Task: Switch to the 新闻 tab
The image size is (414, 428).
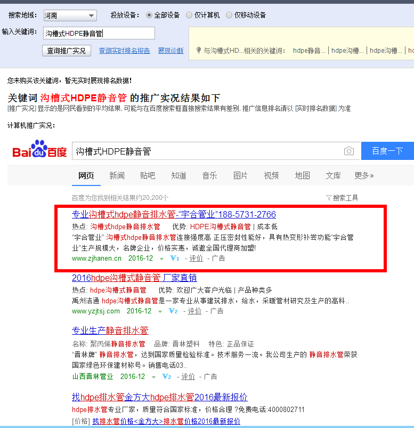Action: pos(117,175)
